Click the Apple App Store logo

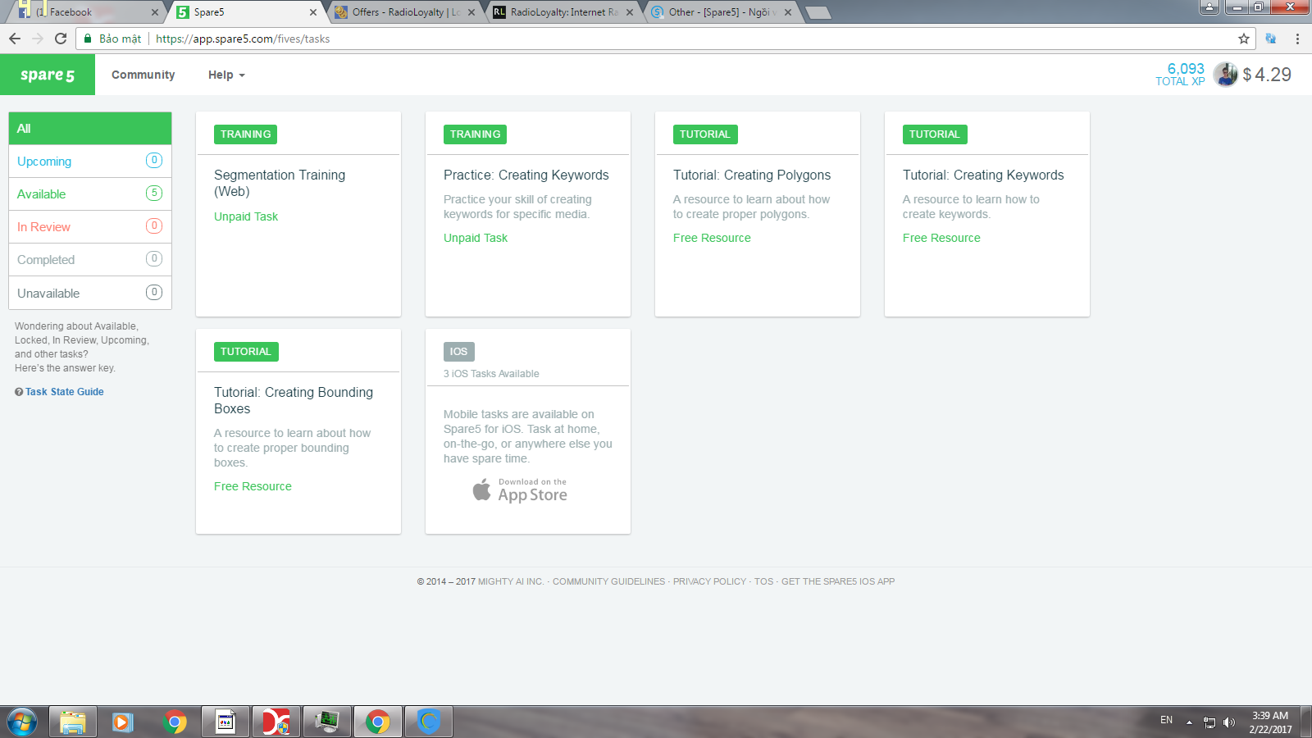point(481,490)
